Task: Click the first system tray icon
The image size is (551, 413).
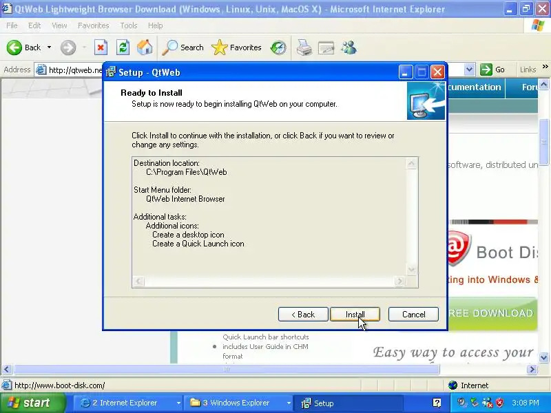Action: coord(462,403)
